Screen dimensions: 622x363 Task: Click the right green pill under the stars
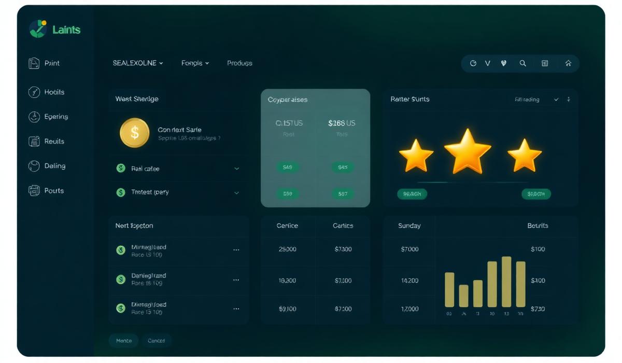pyautogui.click(x=536, y=194)
